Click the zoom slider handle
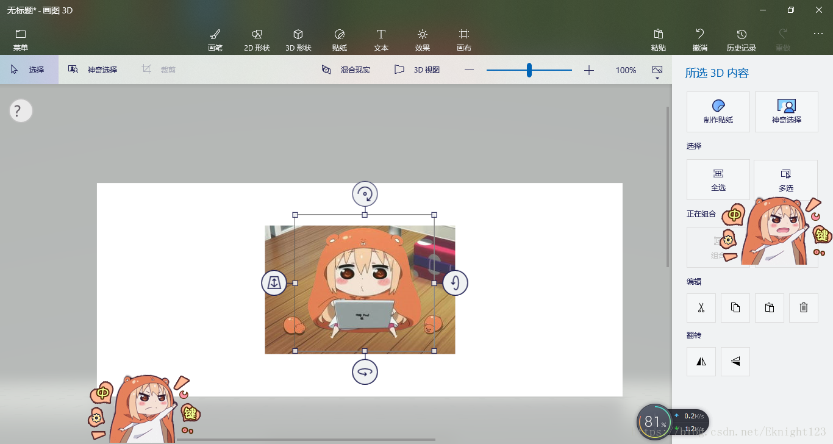 (x=529, y=70)
